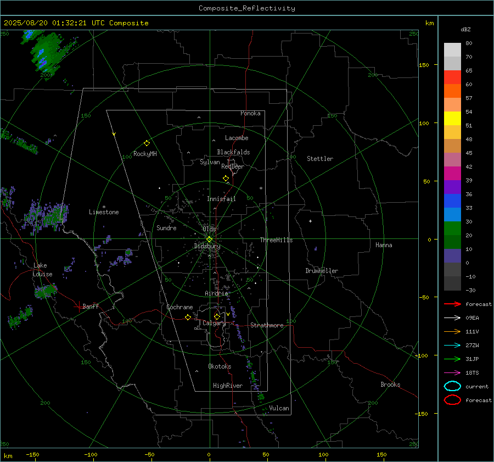Select the Brooks label

click(x=390, y=385)
